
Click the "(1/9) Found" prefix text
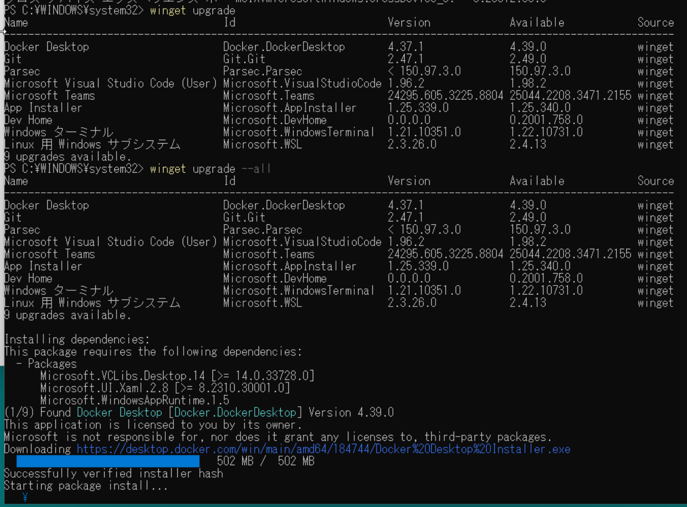(x=37, y=412)
